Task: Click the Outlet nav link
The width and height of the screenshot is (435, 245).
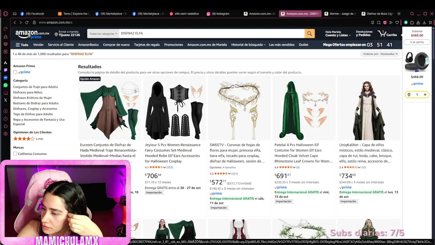Action: 303,45
